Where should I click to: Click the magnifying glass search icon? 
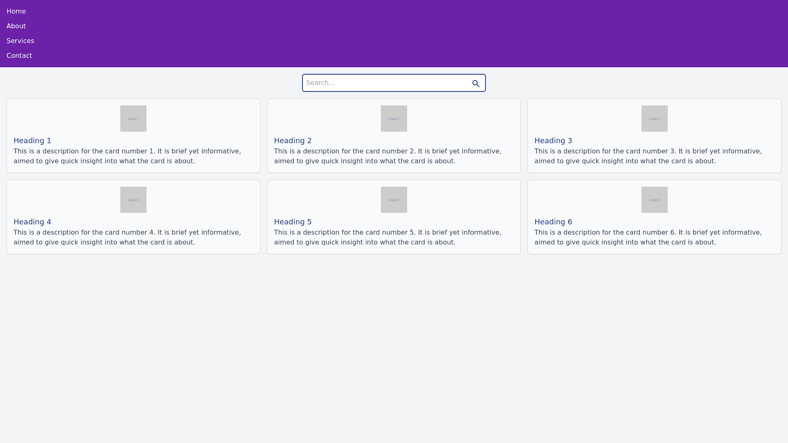click(x=476, y=84)
